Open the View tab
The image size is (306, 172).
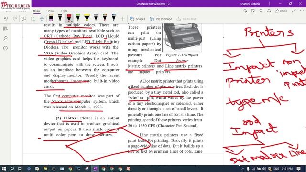51,11
